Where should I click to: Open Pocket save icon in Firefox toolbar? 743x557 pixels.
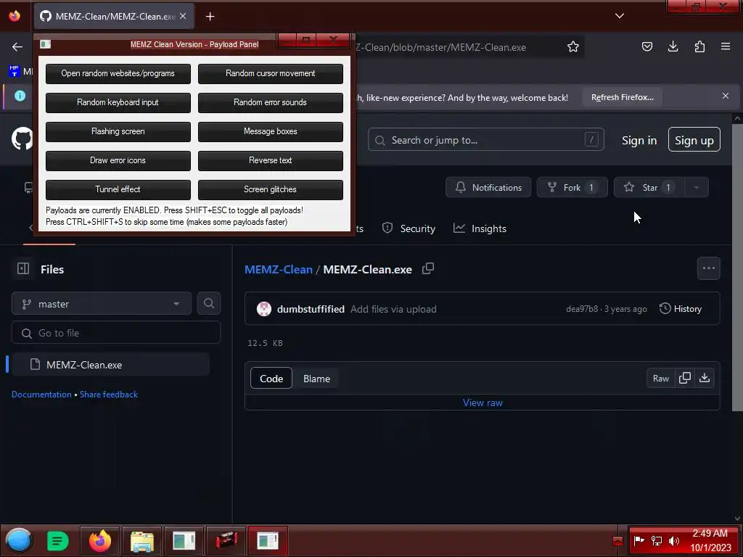click(646, 46)
